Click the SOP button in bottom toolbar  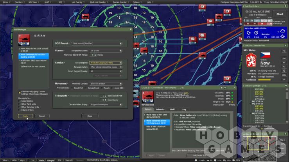coord(59,160)
